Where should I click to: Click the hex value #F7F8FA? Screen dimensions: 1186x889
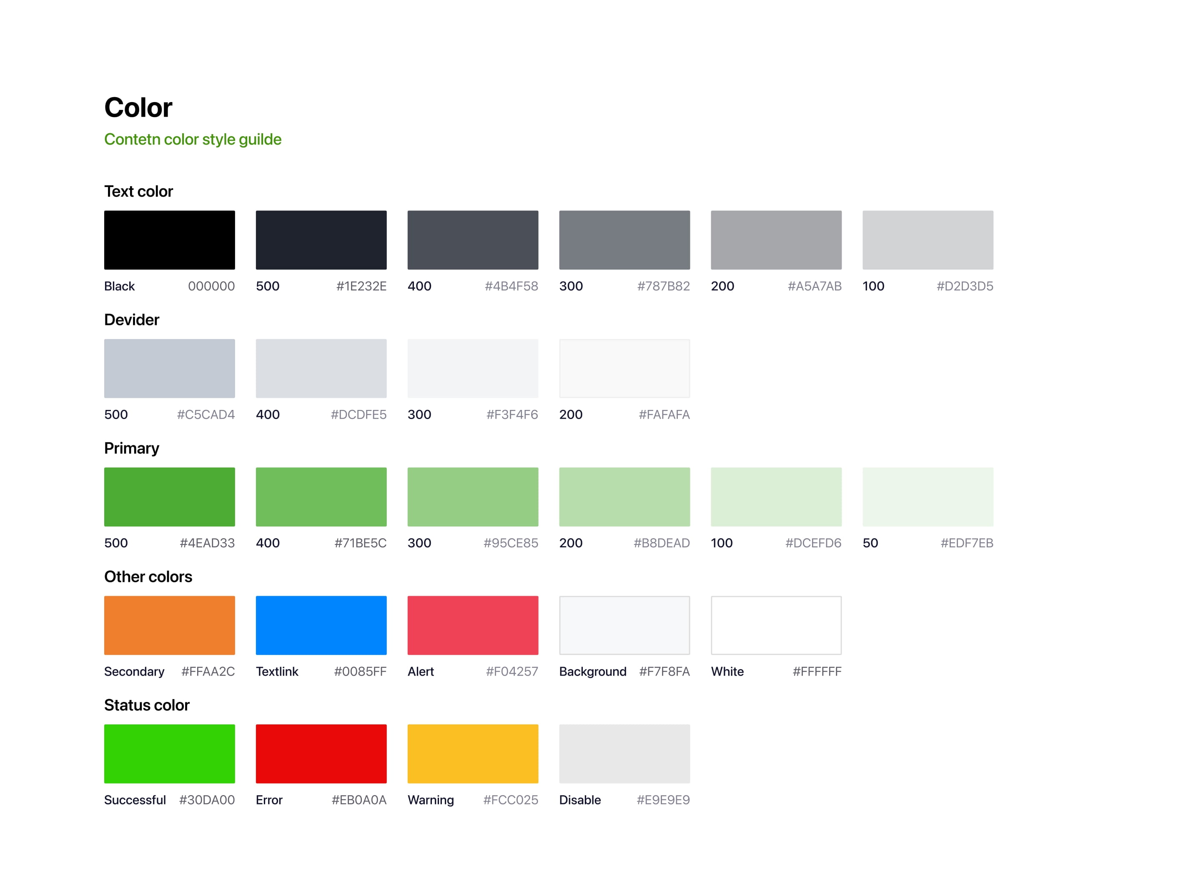[664, 672]
